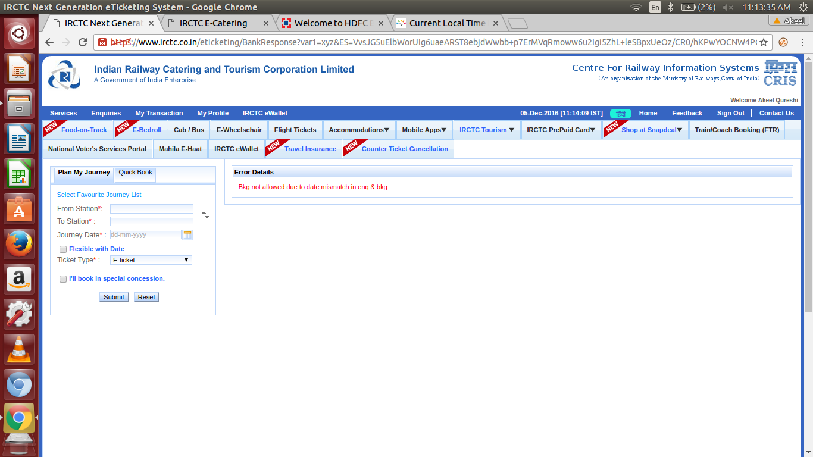Open VLC media player from the dock
This screenshot has width=813, height=457.
(19, 349)
